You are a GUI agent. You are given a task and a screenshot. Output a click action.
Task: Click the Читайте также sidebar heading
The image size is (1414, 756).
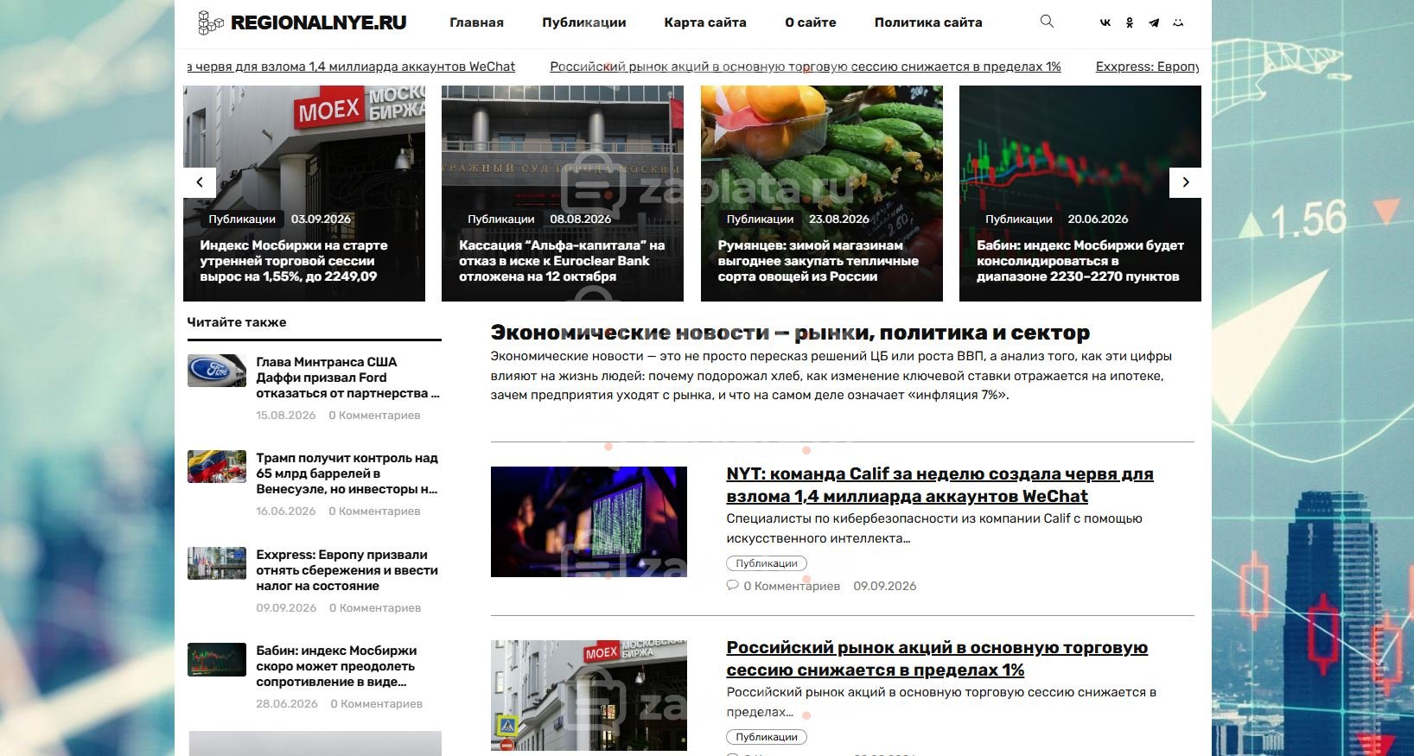[237, 322]
